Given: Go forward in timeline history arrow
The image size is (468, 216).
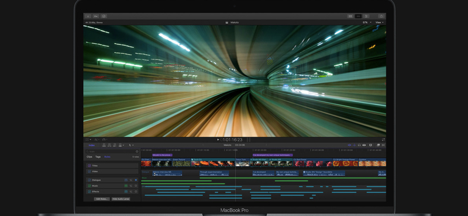Looking at the screenshot, I should 266,145.
